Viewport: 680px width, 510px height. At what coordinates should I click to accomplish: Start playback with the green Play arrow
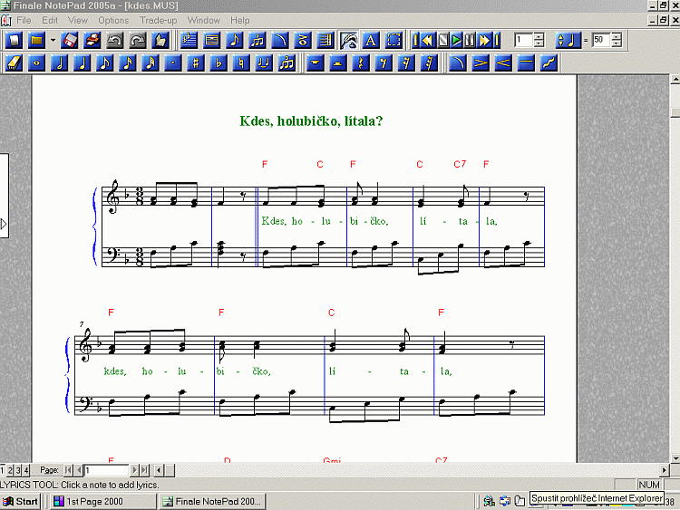pyautogui.click(x=456, y=40)
